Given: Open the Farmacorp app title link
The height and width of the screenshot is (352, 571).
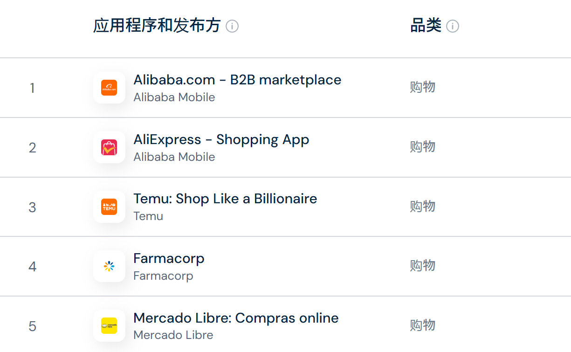Looking at the screenshot, I should pos(169,258).
